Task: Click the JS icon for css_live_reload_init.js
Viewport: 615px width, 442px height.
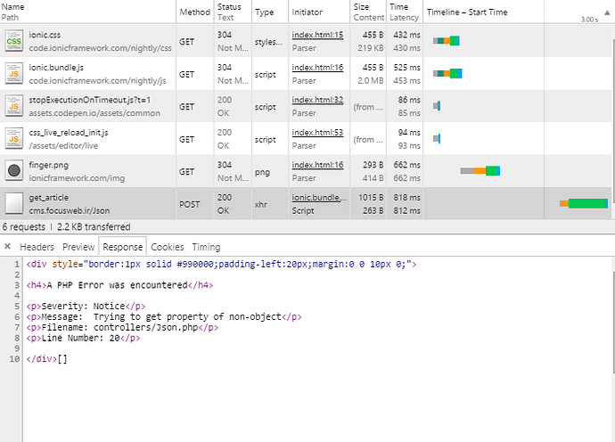Action: coord(13,139)
